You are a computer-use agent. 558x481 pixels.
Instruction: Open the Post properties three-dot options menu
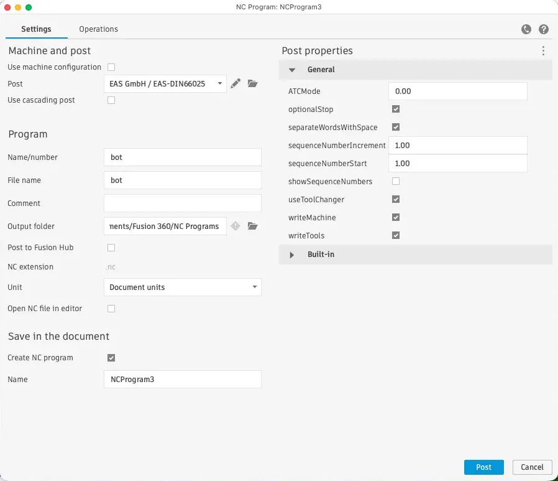coord(543,50)
